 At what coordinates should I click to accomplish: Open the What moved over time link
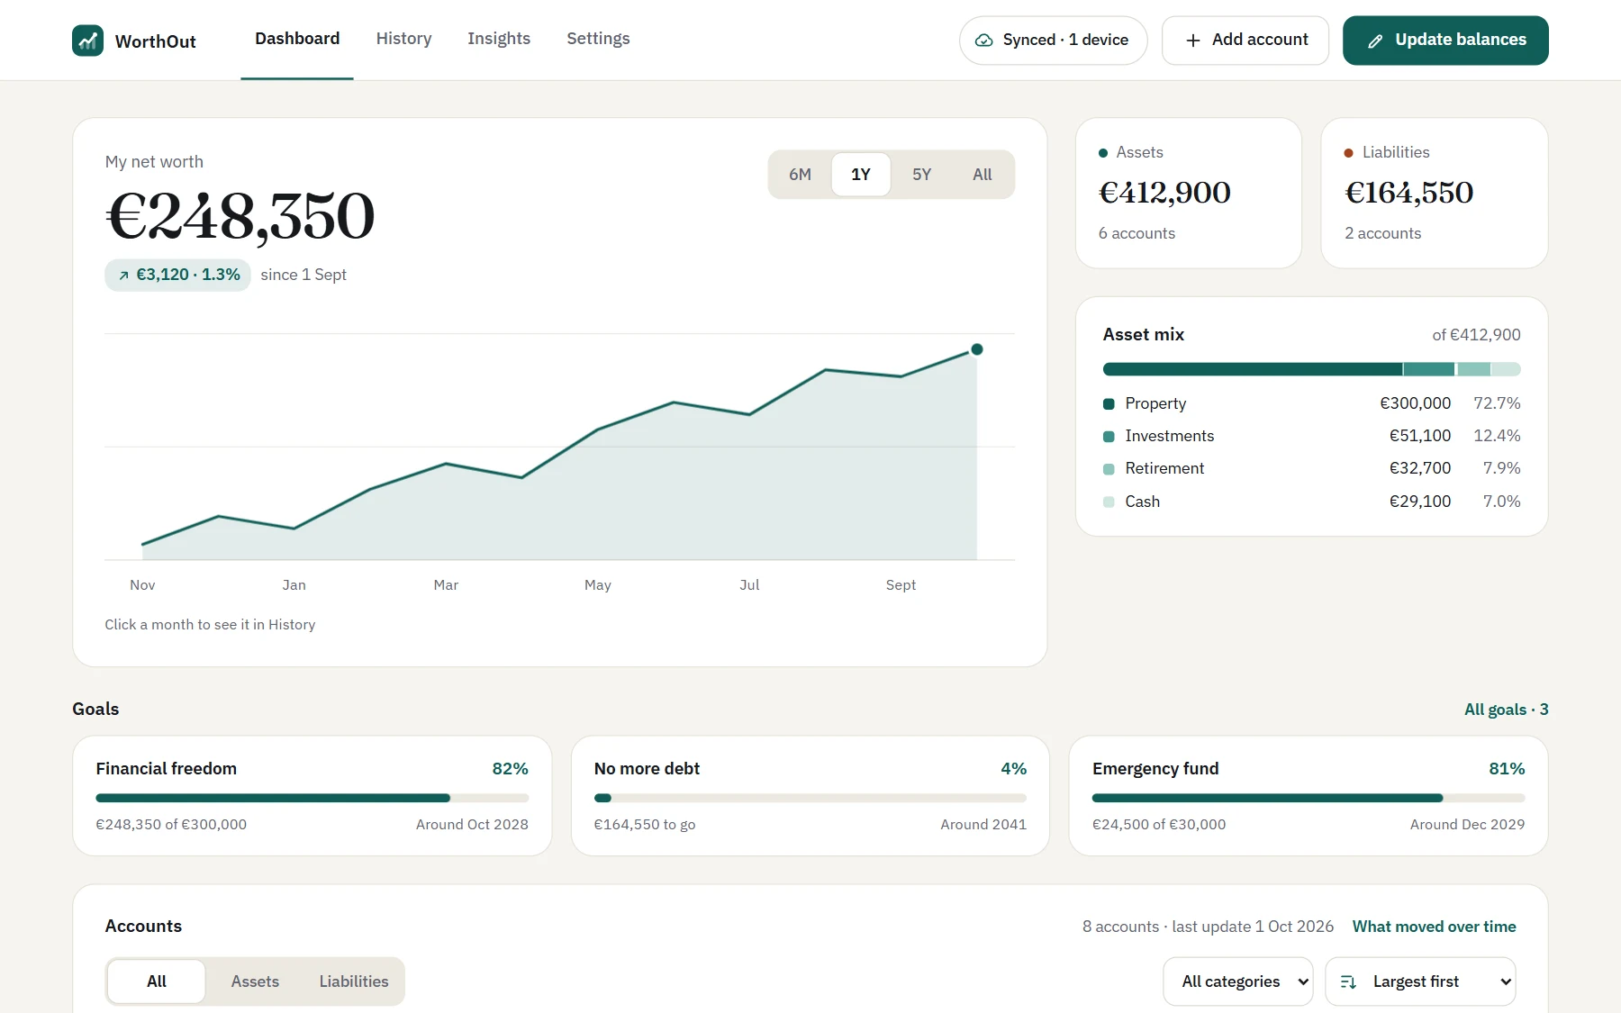[x=1434, y=927]
